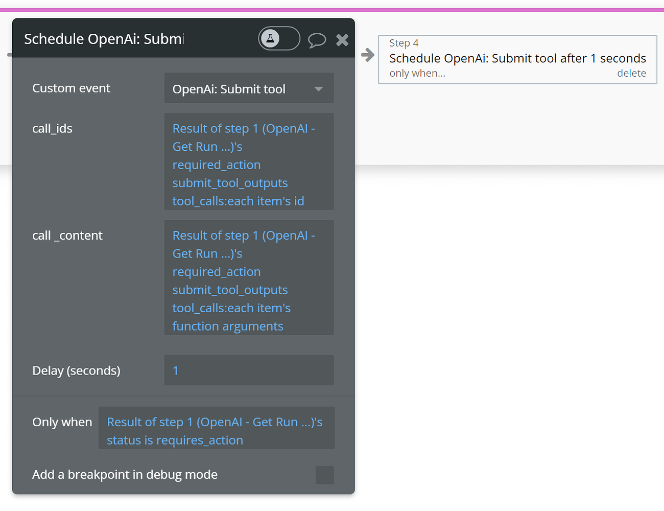This screenshot has width=664, height=511.
Task: Enable Add a breakpoint in debug mode checkbox
Action: (325, 475)
